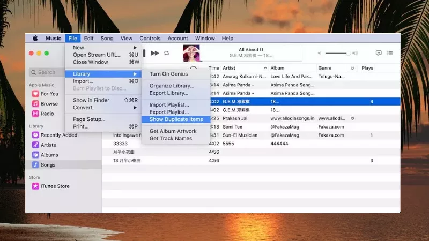Select Get Album Artwork
The height and width of the screenshot is (241, 429).
coord(176,131)
